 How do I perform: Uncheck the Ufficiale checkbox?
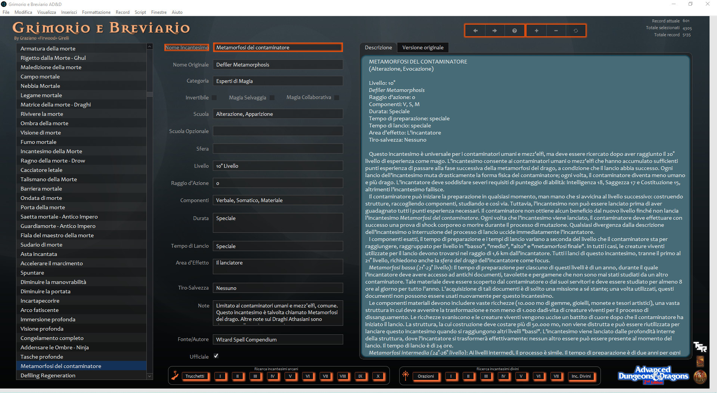(216, 356)
